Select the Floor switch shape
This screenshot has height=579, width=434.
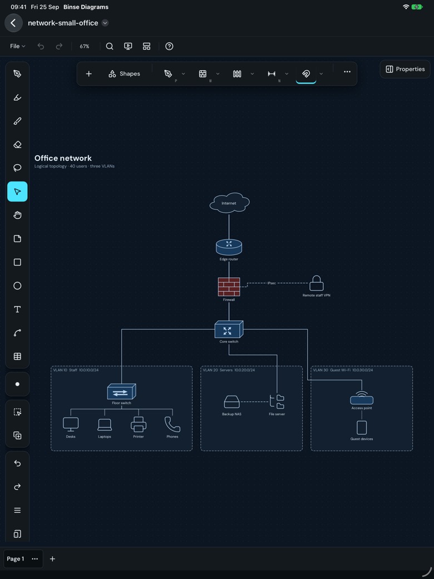coord(121,391)
